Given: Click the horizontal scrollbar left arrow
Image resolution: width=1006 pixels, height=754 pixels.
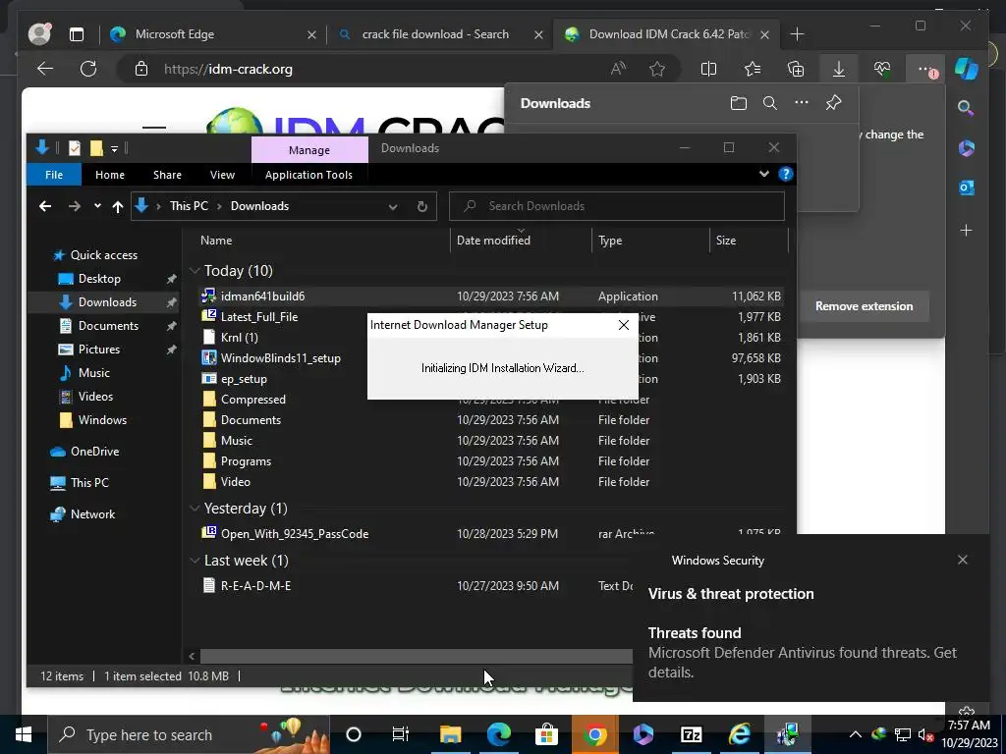Looking at the screenshot, I should coord(192,656).
